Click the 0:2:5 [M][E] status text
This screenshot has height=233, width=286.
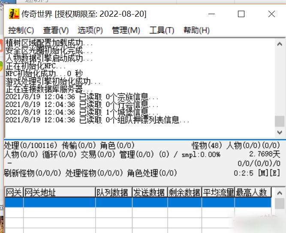pos(257,173)
